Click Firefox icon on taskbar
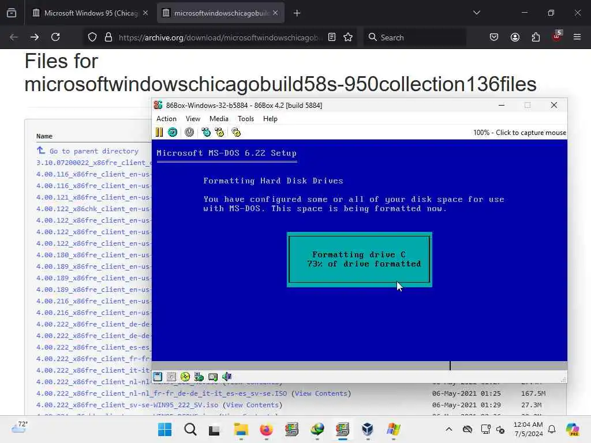This screenshot has width=591, height=443. (x=266, y=429)
